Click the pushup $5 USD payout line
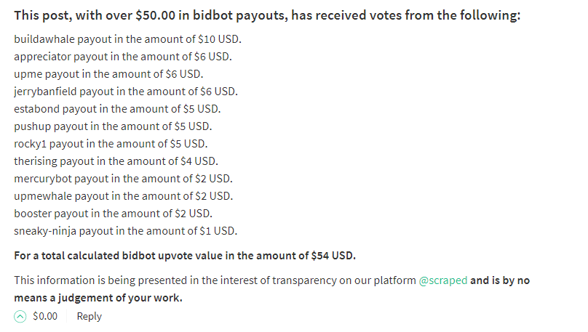588x332 pixels. click(113, 126)
